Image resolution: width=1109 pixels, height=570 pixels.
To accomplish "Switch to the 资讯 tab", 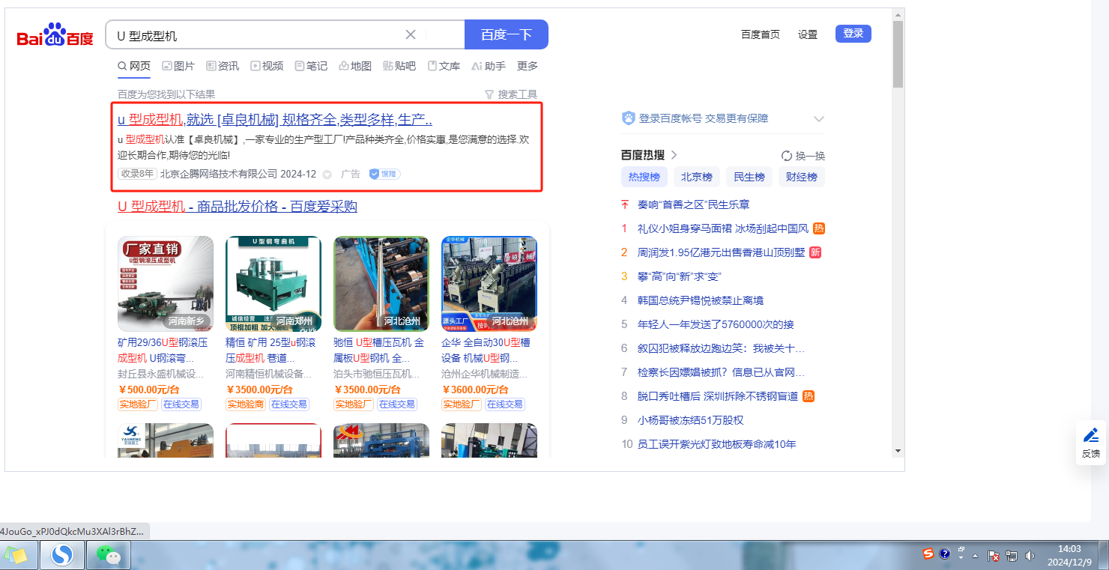I will pos(223,66).
